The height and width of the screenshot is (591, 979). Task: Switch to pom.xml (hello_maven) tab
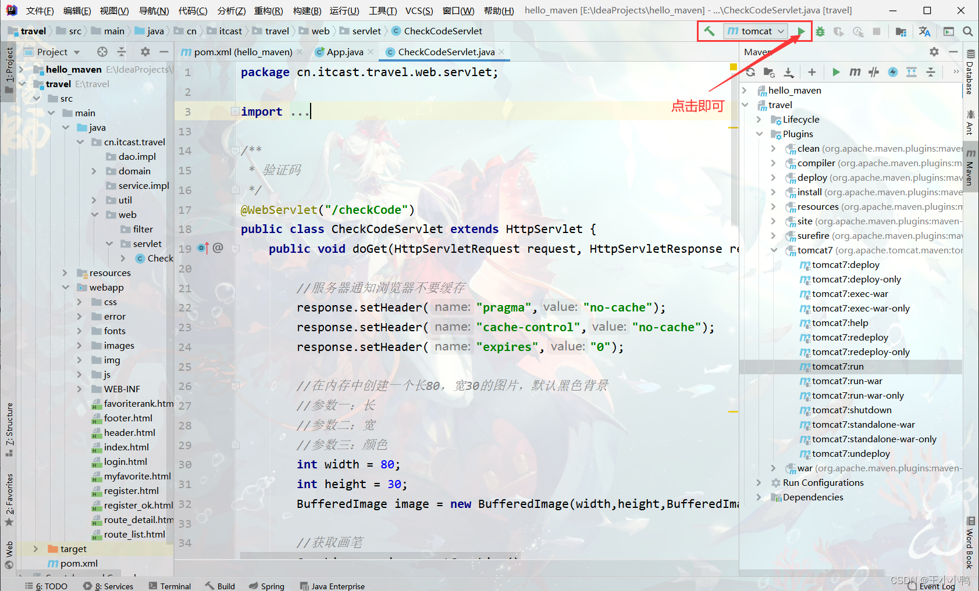click(243, 52)
